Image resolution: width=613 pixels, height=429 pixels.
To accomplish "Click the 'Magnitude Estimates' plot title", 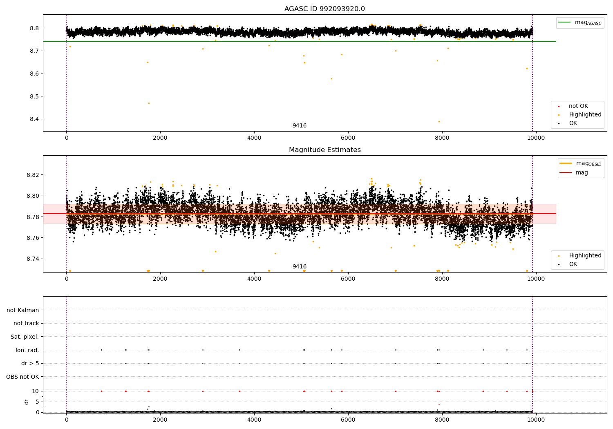I will (x=324, y=150).
